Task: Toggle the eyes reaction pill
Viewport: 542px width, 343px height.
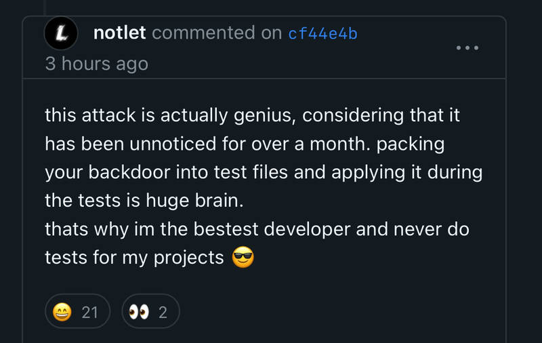Action: [150, 311]
